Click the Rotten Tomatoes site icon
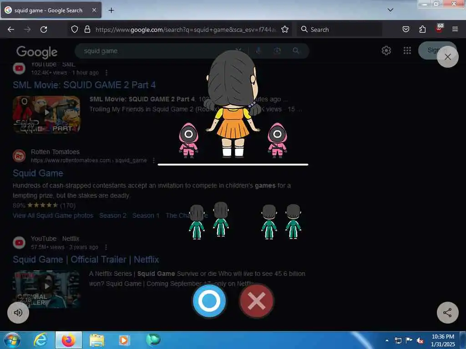The width and height of the screenshot is (466, 349). pos(19,156)
